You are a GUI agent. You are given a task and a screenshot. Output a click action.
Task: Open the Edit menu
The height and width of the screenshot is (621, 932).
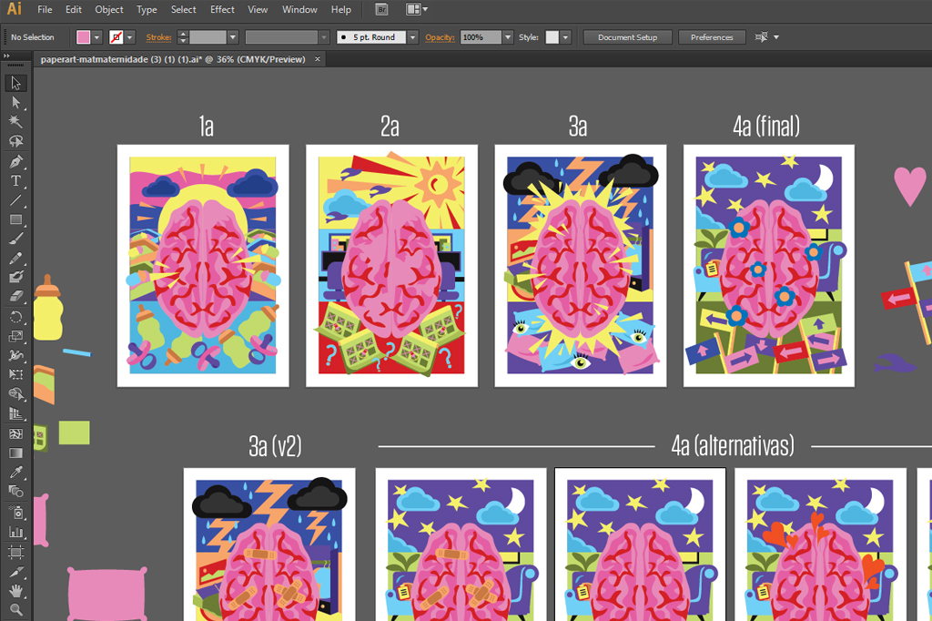click(74, 9)
